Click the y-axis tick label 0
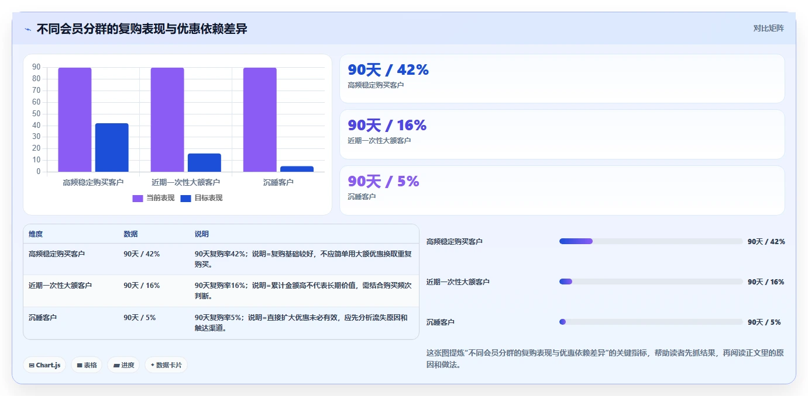The height and width of the screenshot is (396, 808). click(39, 172)
